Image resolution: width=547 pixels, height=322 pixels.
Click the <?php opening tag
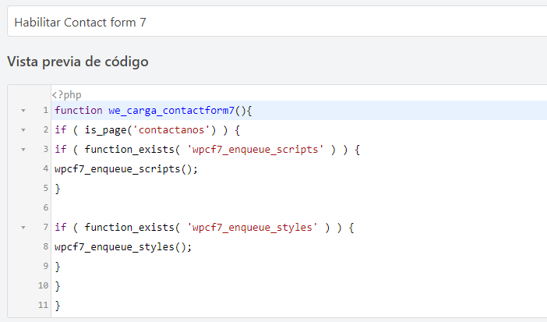pyautogui.click(x=67, y=94)
